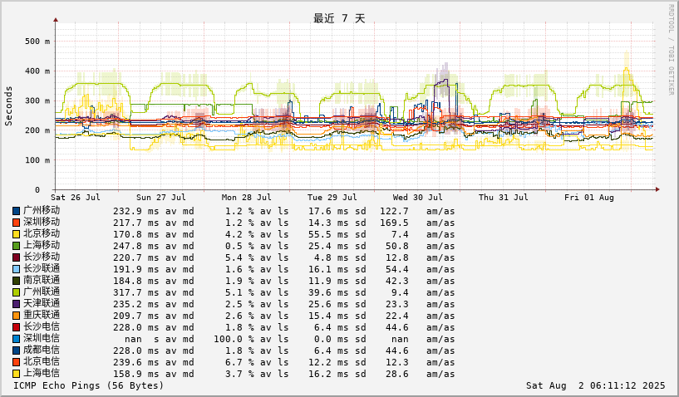Click the 广州移动 legend color box
The image size is (679, 397).
click(16, 211)
